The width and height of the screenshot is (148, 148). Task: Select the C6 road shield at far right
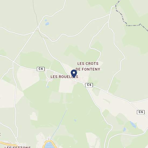[x=141, y=112]
